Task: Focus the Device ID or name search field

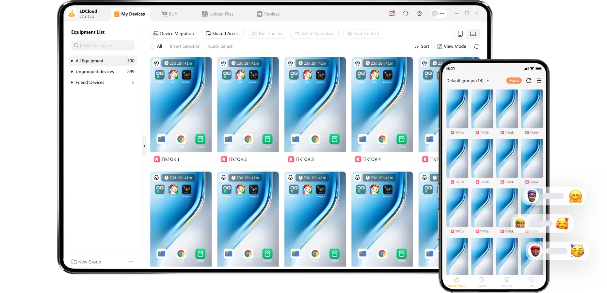Action: point(104,46)
